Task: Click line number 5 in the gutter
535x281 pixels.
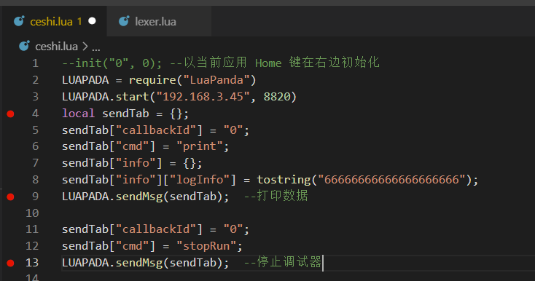Action: (35, 130)
